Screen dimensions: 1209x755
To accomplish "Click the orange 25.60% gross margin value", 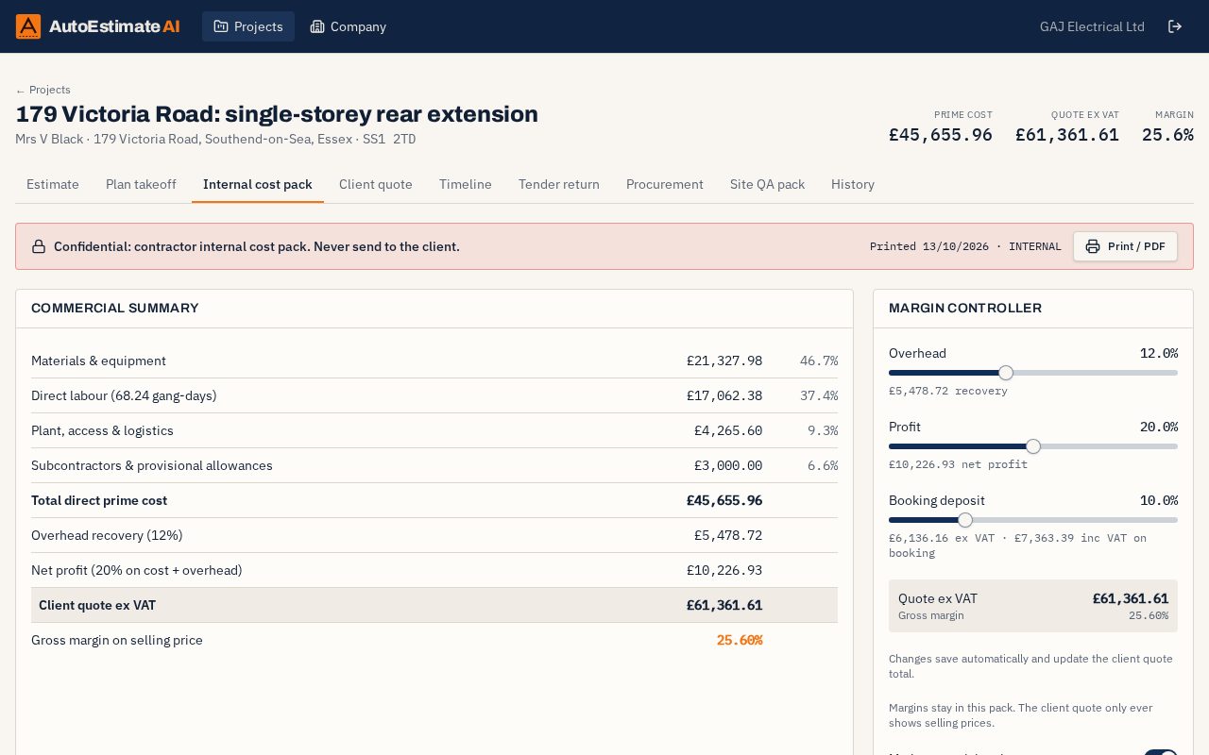I will pyautogui.click(x=740, y=640).
